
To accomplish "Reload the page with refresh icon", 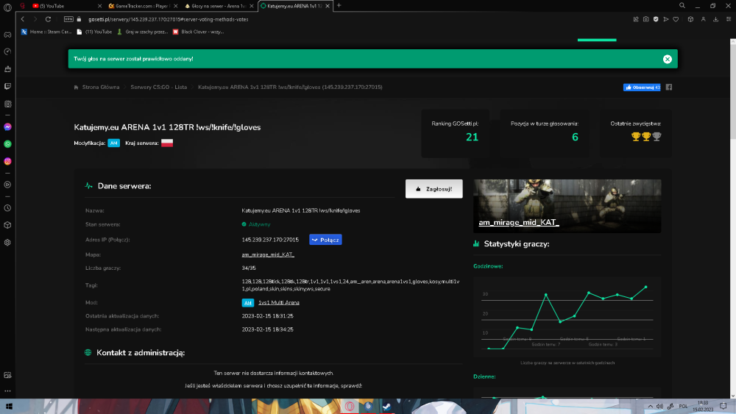I will coord(48,19).
